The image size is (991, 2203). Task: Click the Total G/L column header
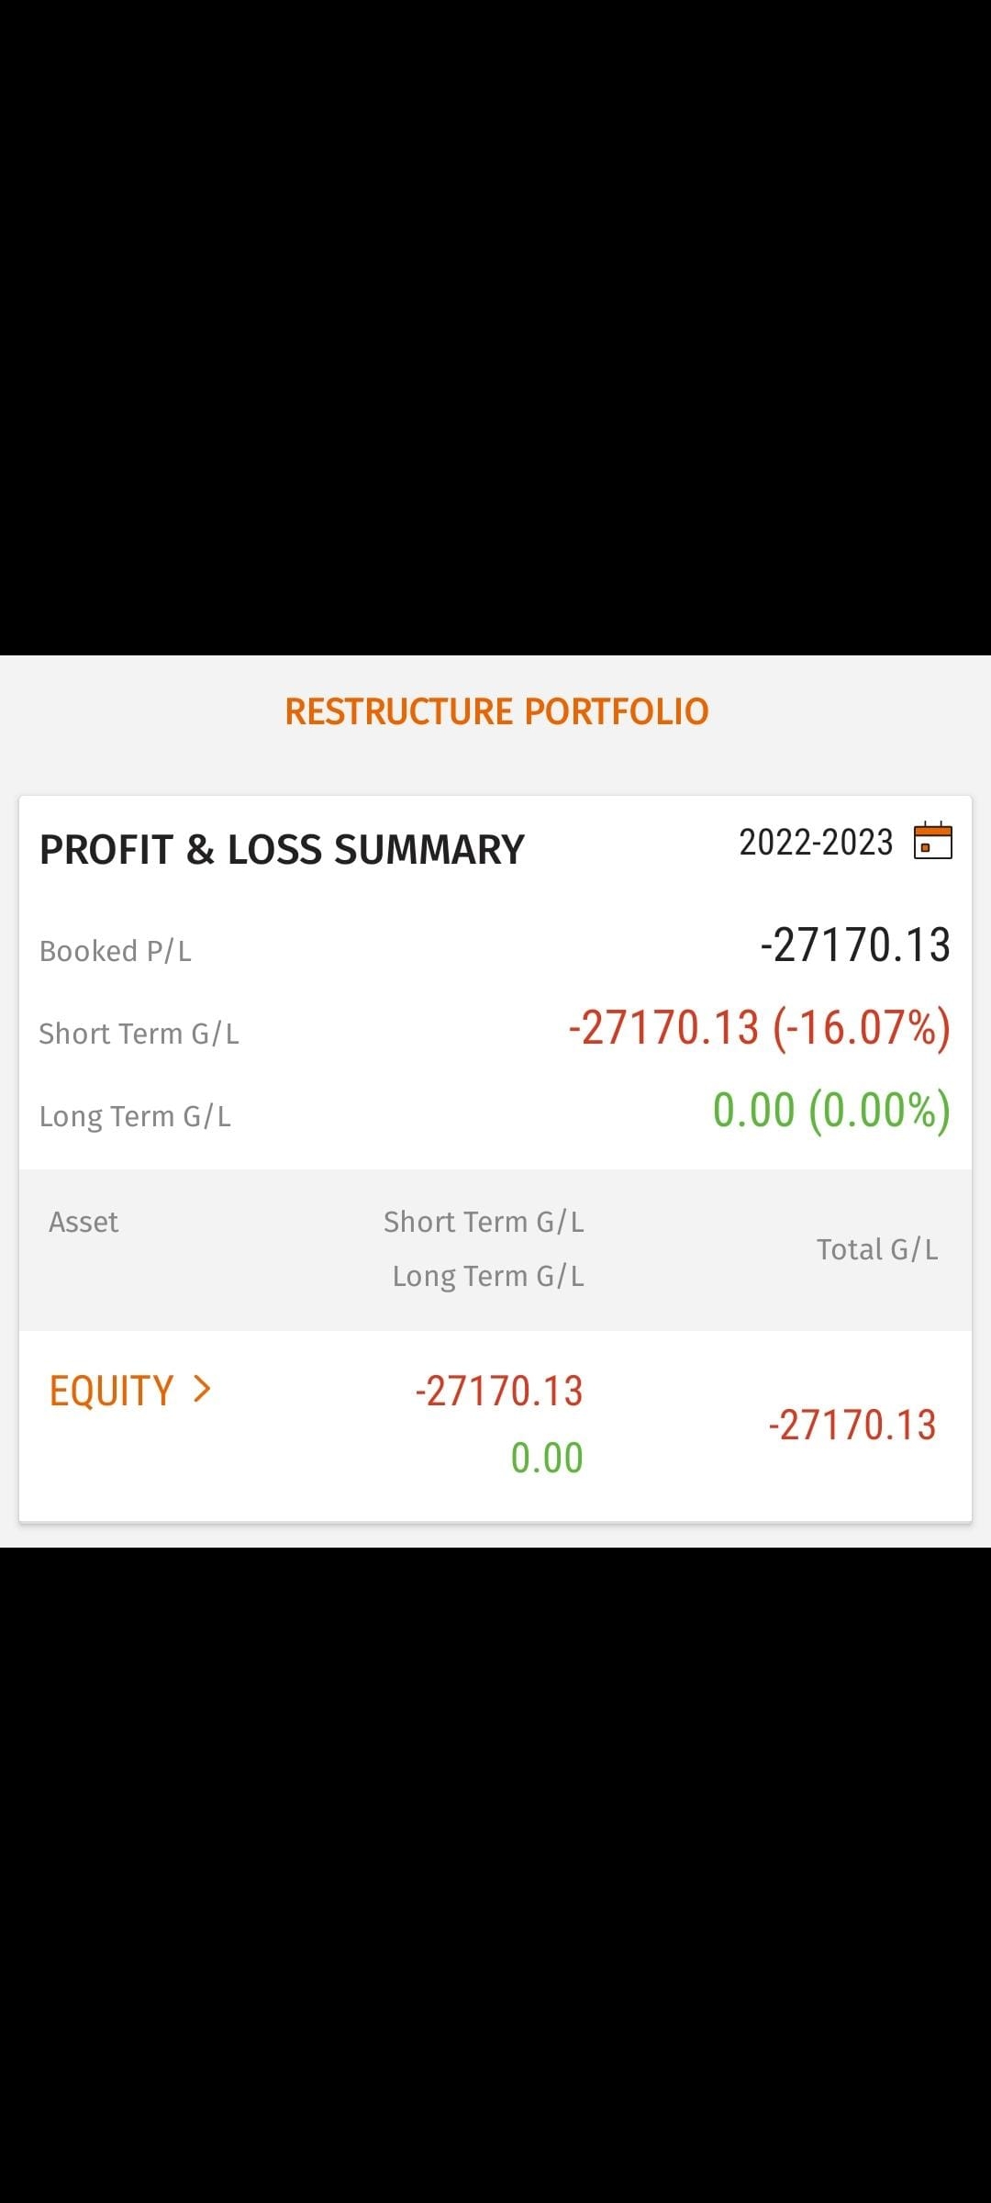(x=877, y=1249)
